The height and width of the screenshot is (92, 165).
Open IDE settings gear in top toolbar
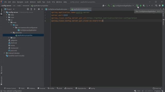[160, 6]
